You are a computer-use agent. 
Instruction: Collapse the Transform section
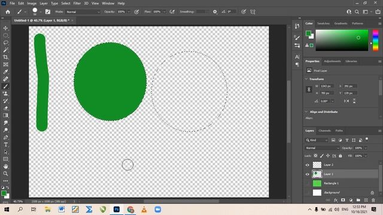tap(306, 79)
